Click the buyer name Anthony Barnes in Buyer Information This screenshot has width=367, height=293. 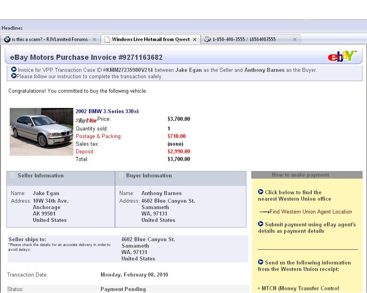[161, 193]
